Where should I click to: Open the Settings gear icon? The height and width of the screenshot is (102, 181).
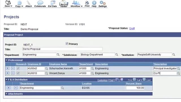tap(102, 3)
